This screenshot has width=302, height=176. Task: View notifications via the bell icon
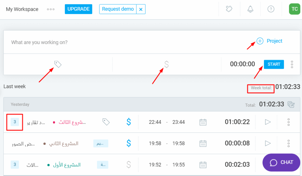point(250,9)
